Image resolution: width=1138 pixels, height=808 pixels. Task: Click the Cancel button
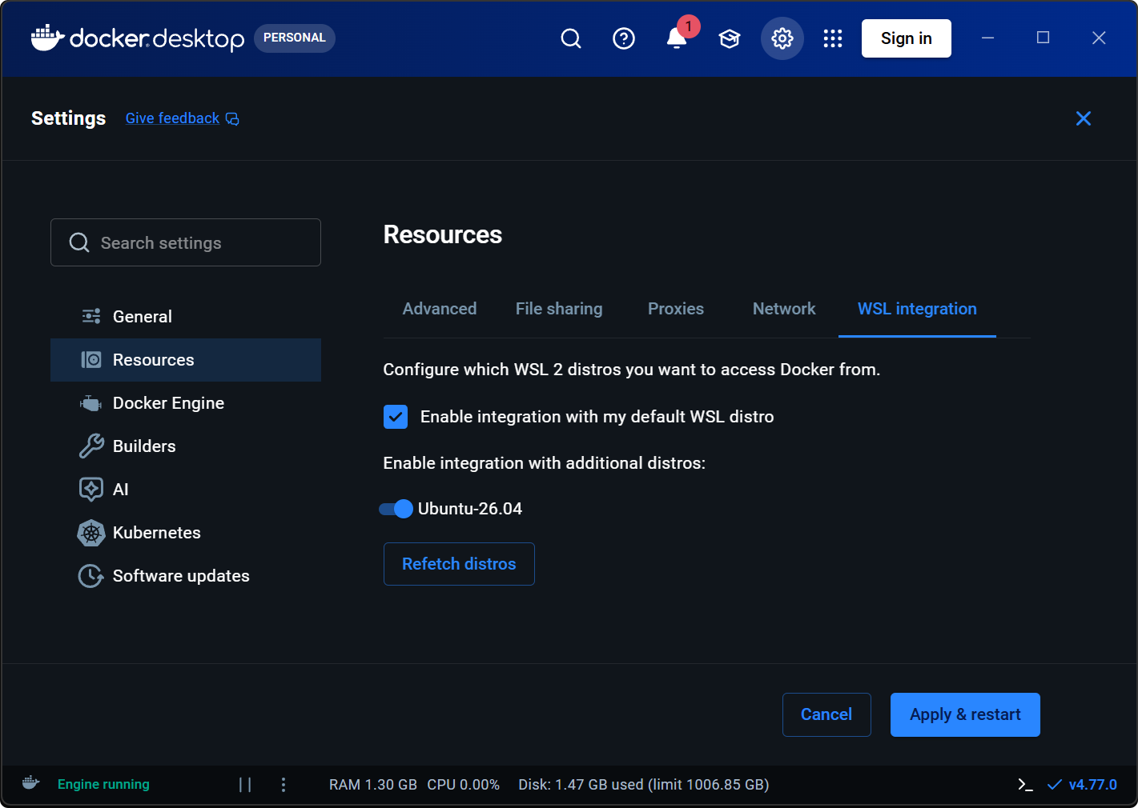(826, 714)
